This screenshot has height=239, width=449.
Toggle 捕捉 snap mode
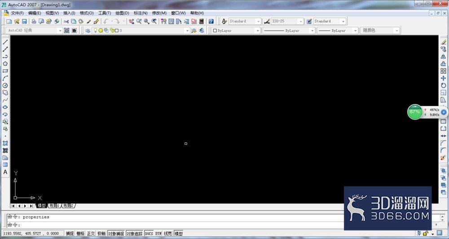click(x=70, y=234)
